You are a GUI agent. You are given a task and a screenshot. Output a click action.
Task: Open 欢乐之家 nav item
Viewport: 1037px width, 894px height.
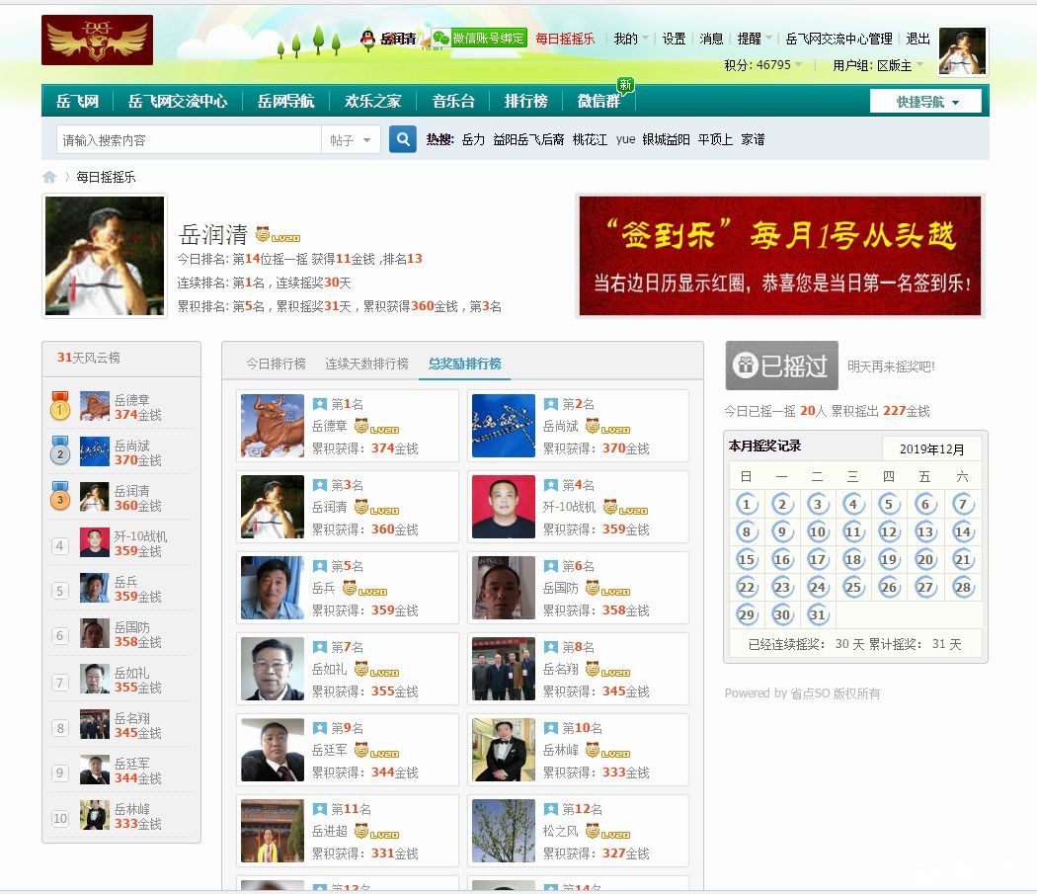tap(373, 101)
